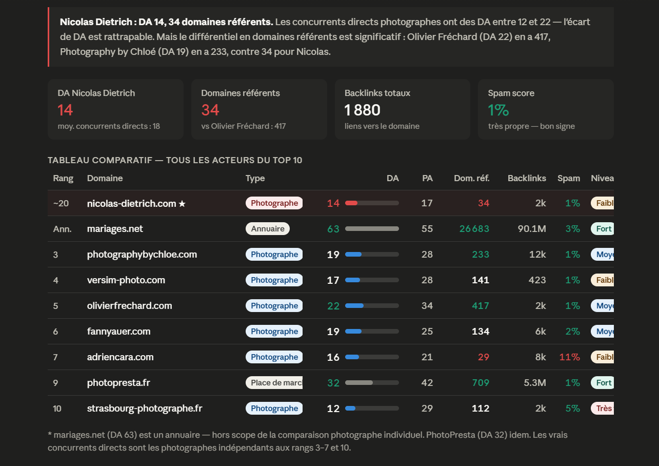This screenshot has height=466, width=659.
Task: Open photographybychloe.com domain entry
Action: click(x=142, y=255)
